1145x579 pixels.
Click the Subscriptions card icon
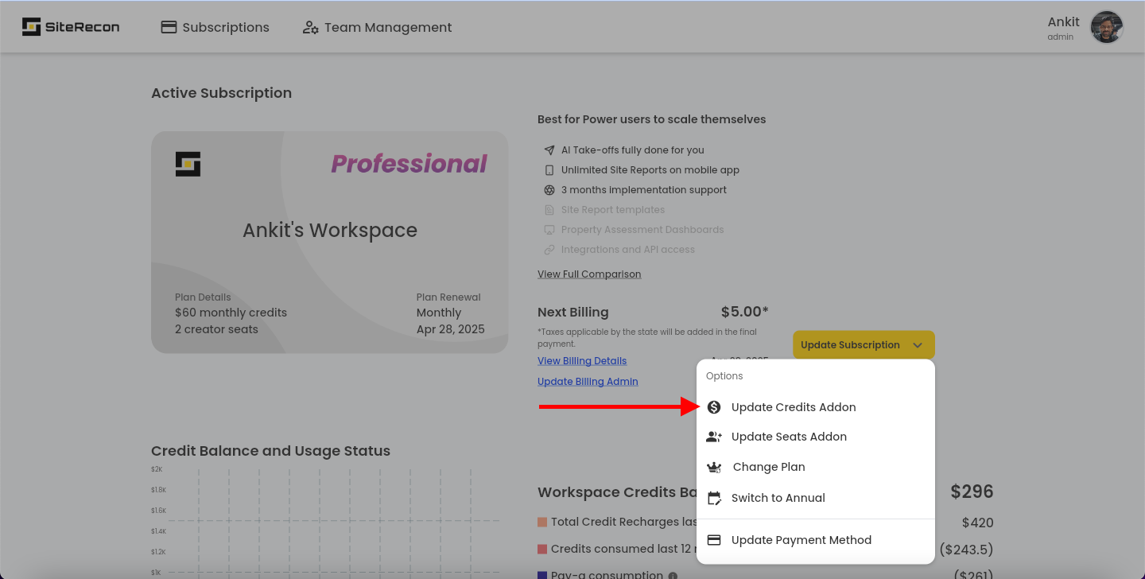(x=169, y=27)
